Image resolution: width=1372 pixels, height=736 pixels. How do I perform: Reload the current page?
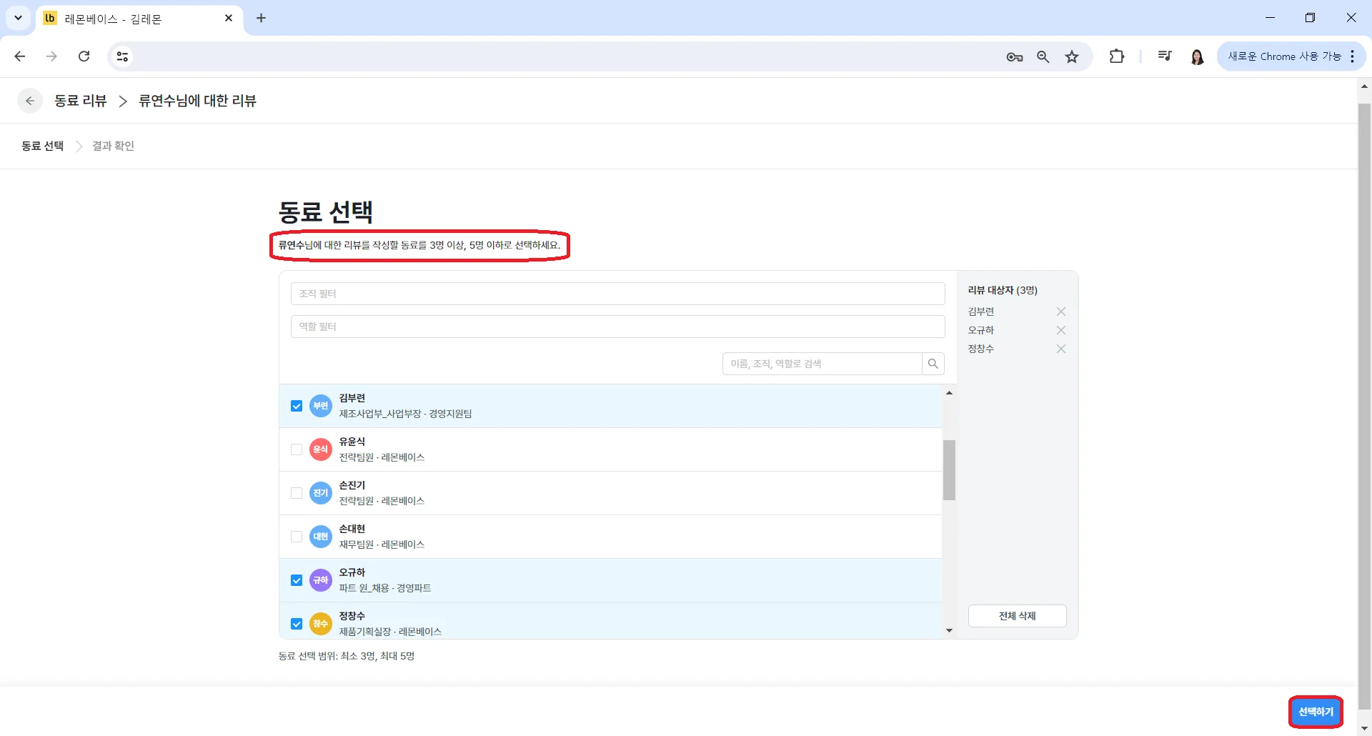tap(84, 56)
